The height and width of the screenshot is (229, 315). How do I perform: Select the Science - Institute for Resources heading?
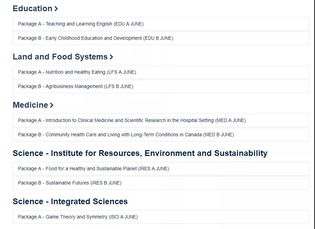pyautogui.click(x=140, y=153)
